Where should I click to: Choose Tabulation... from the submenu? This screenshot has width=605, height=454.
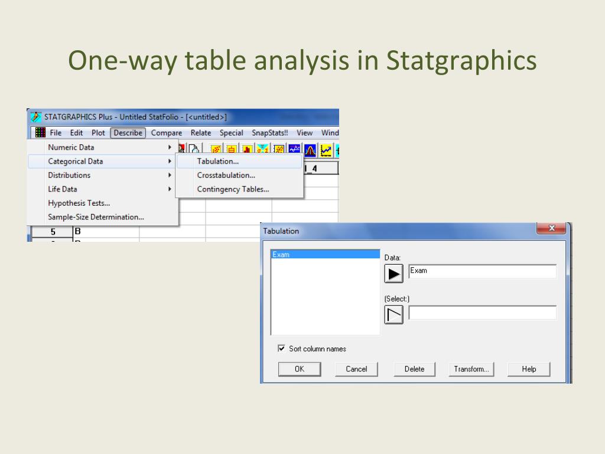(x=239, y=161)
